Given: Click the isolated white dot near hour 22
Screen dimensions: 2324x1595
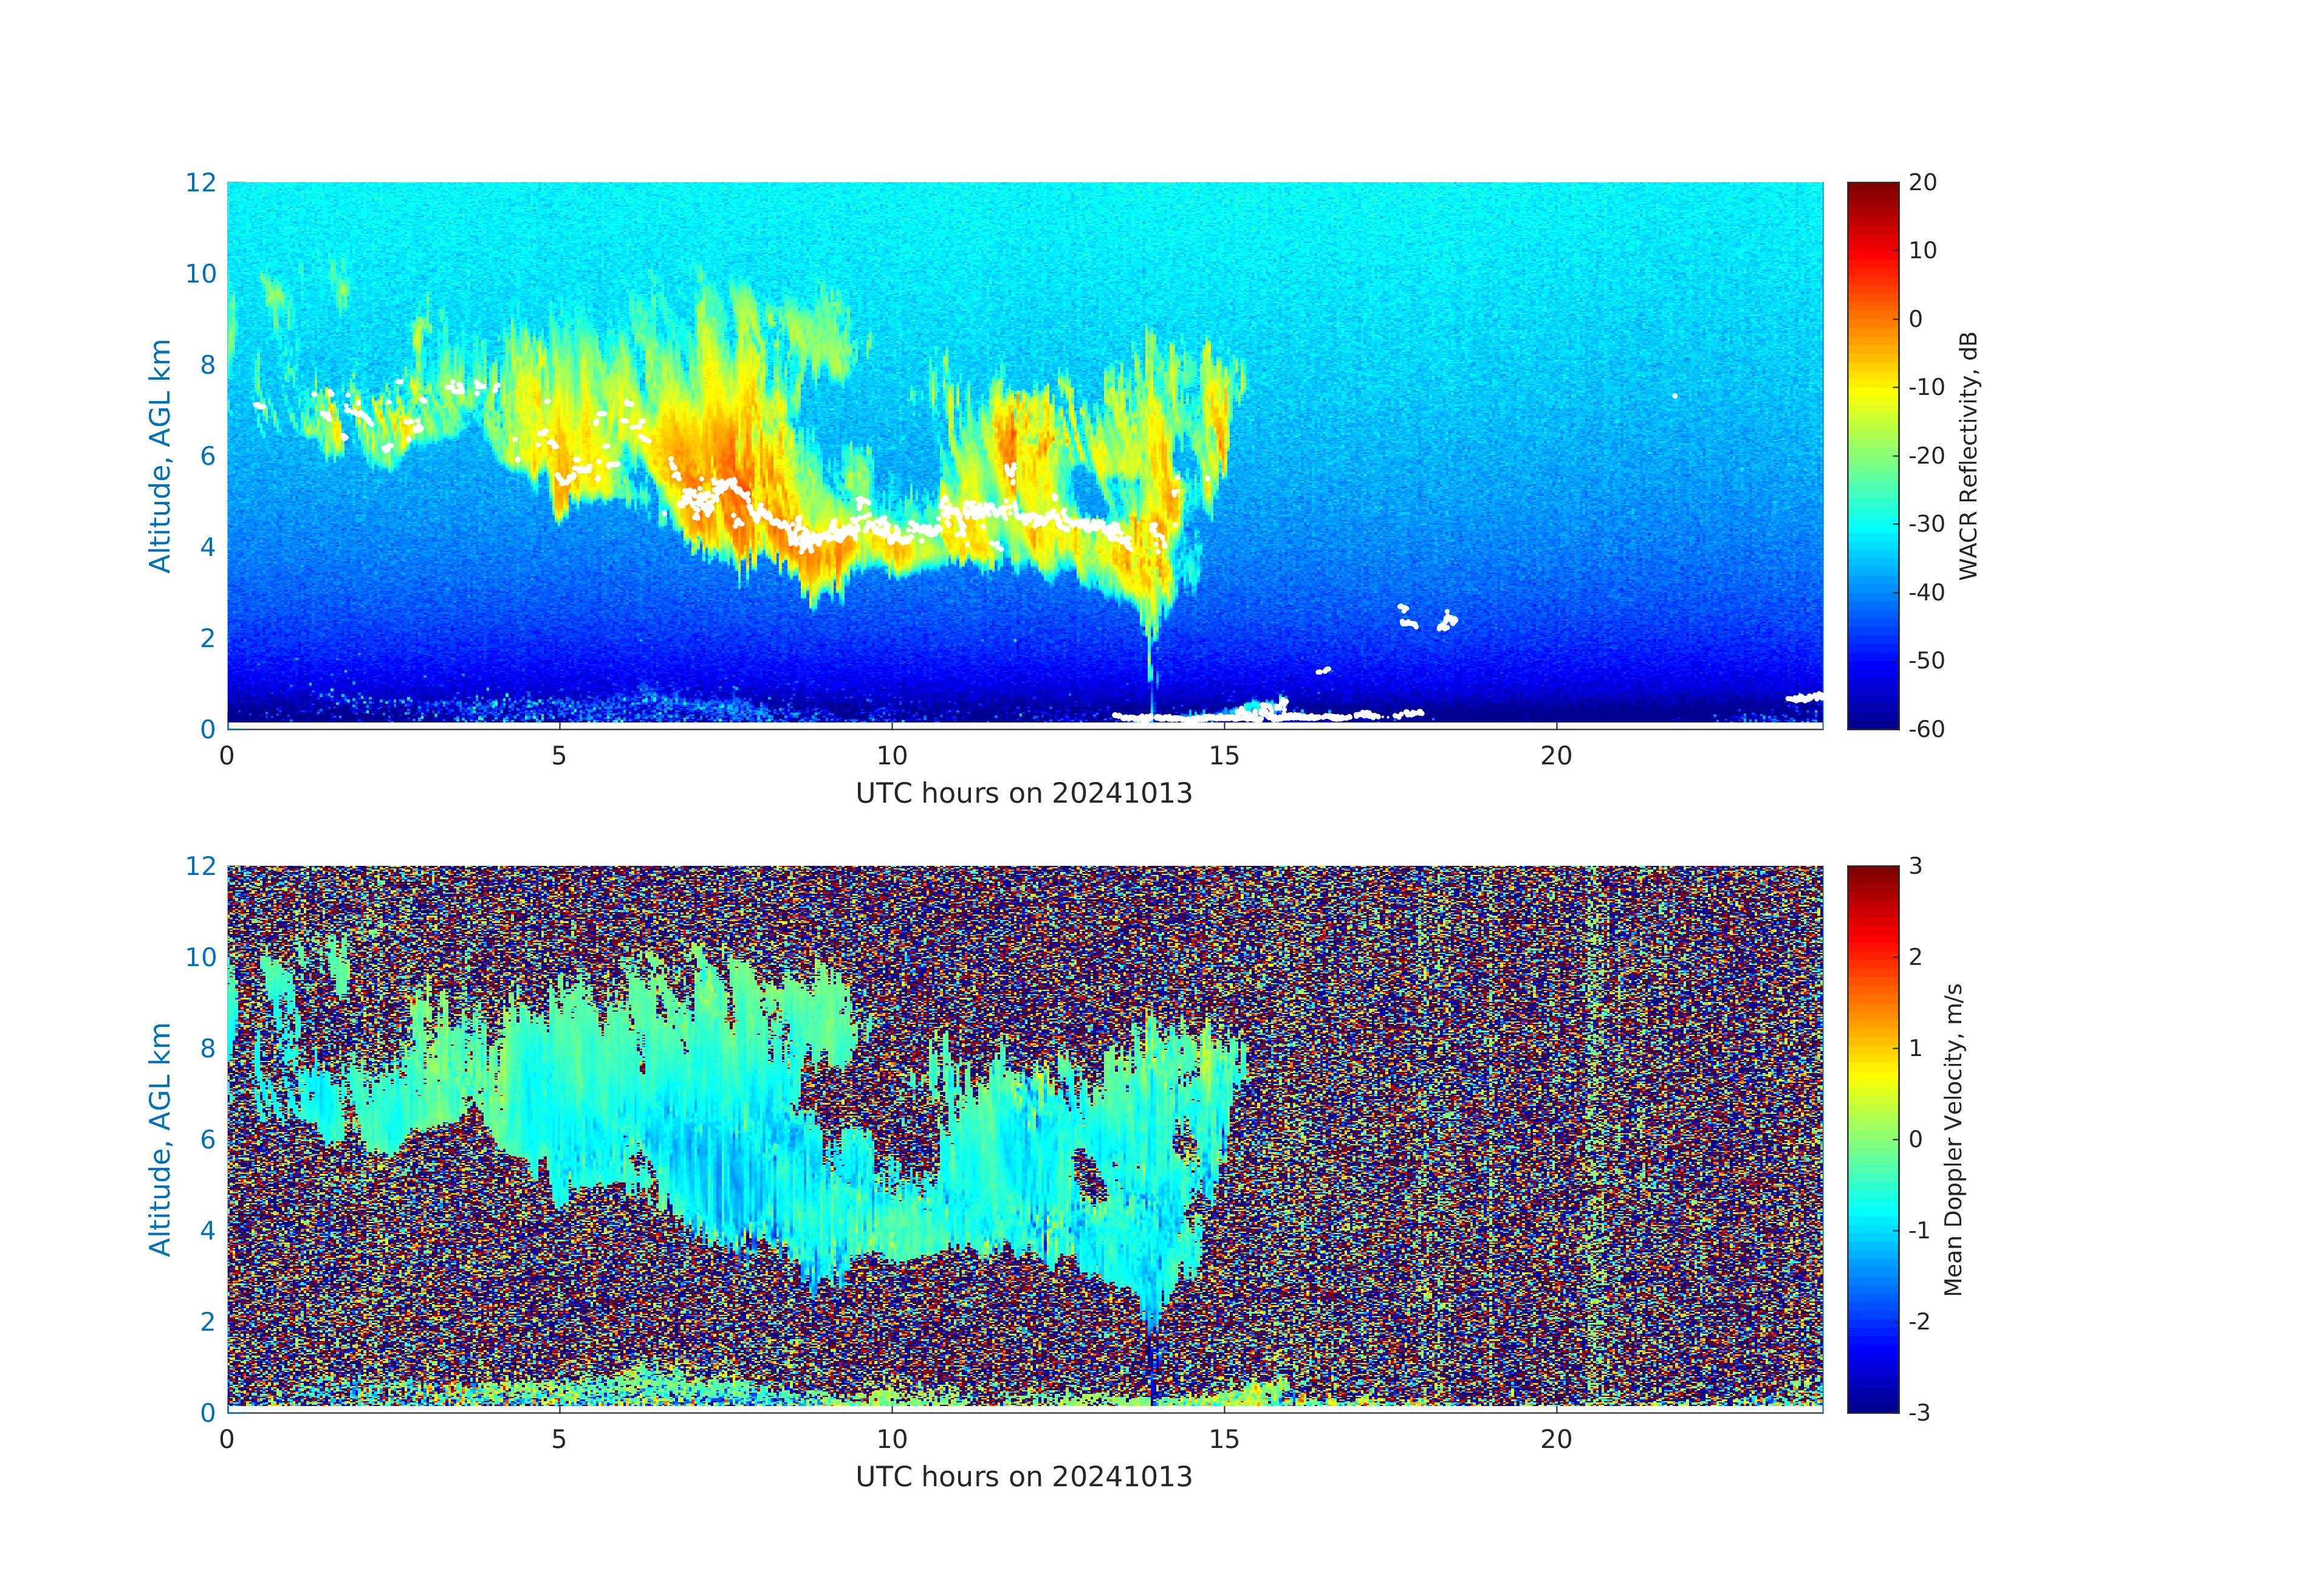Looking at the screenshot, I should coord(1675,396).
